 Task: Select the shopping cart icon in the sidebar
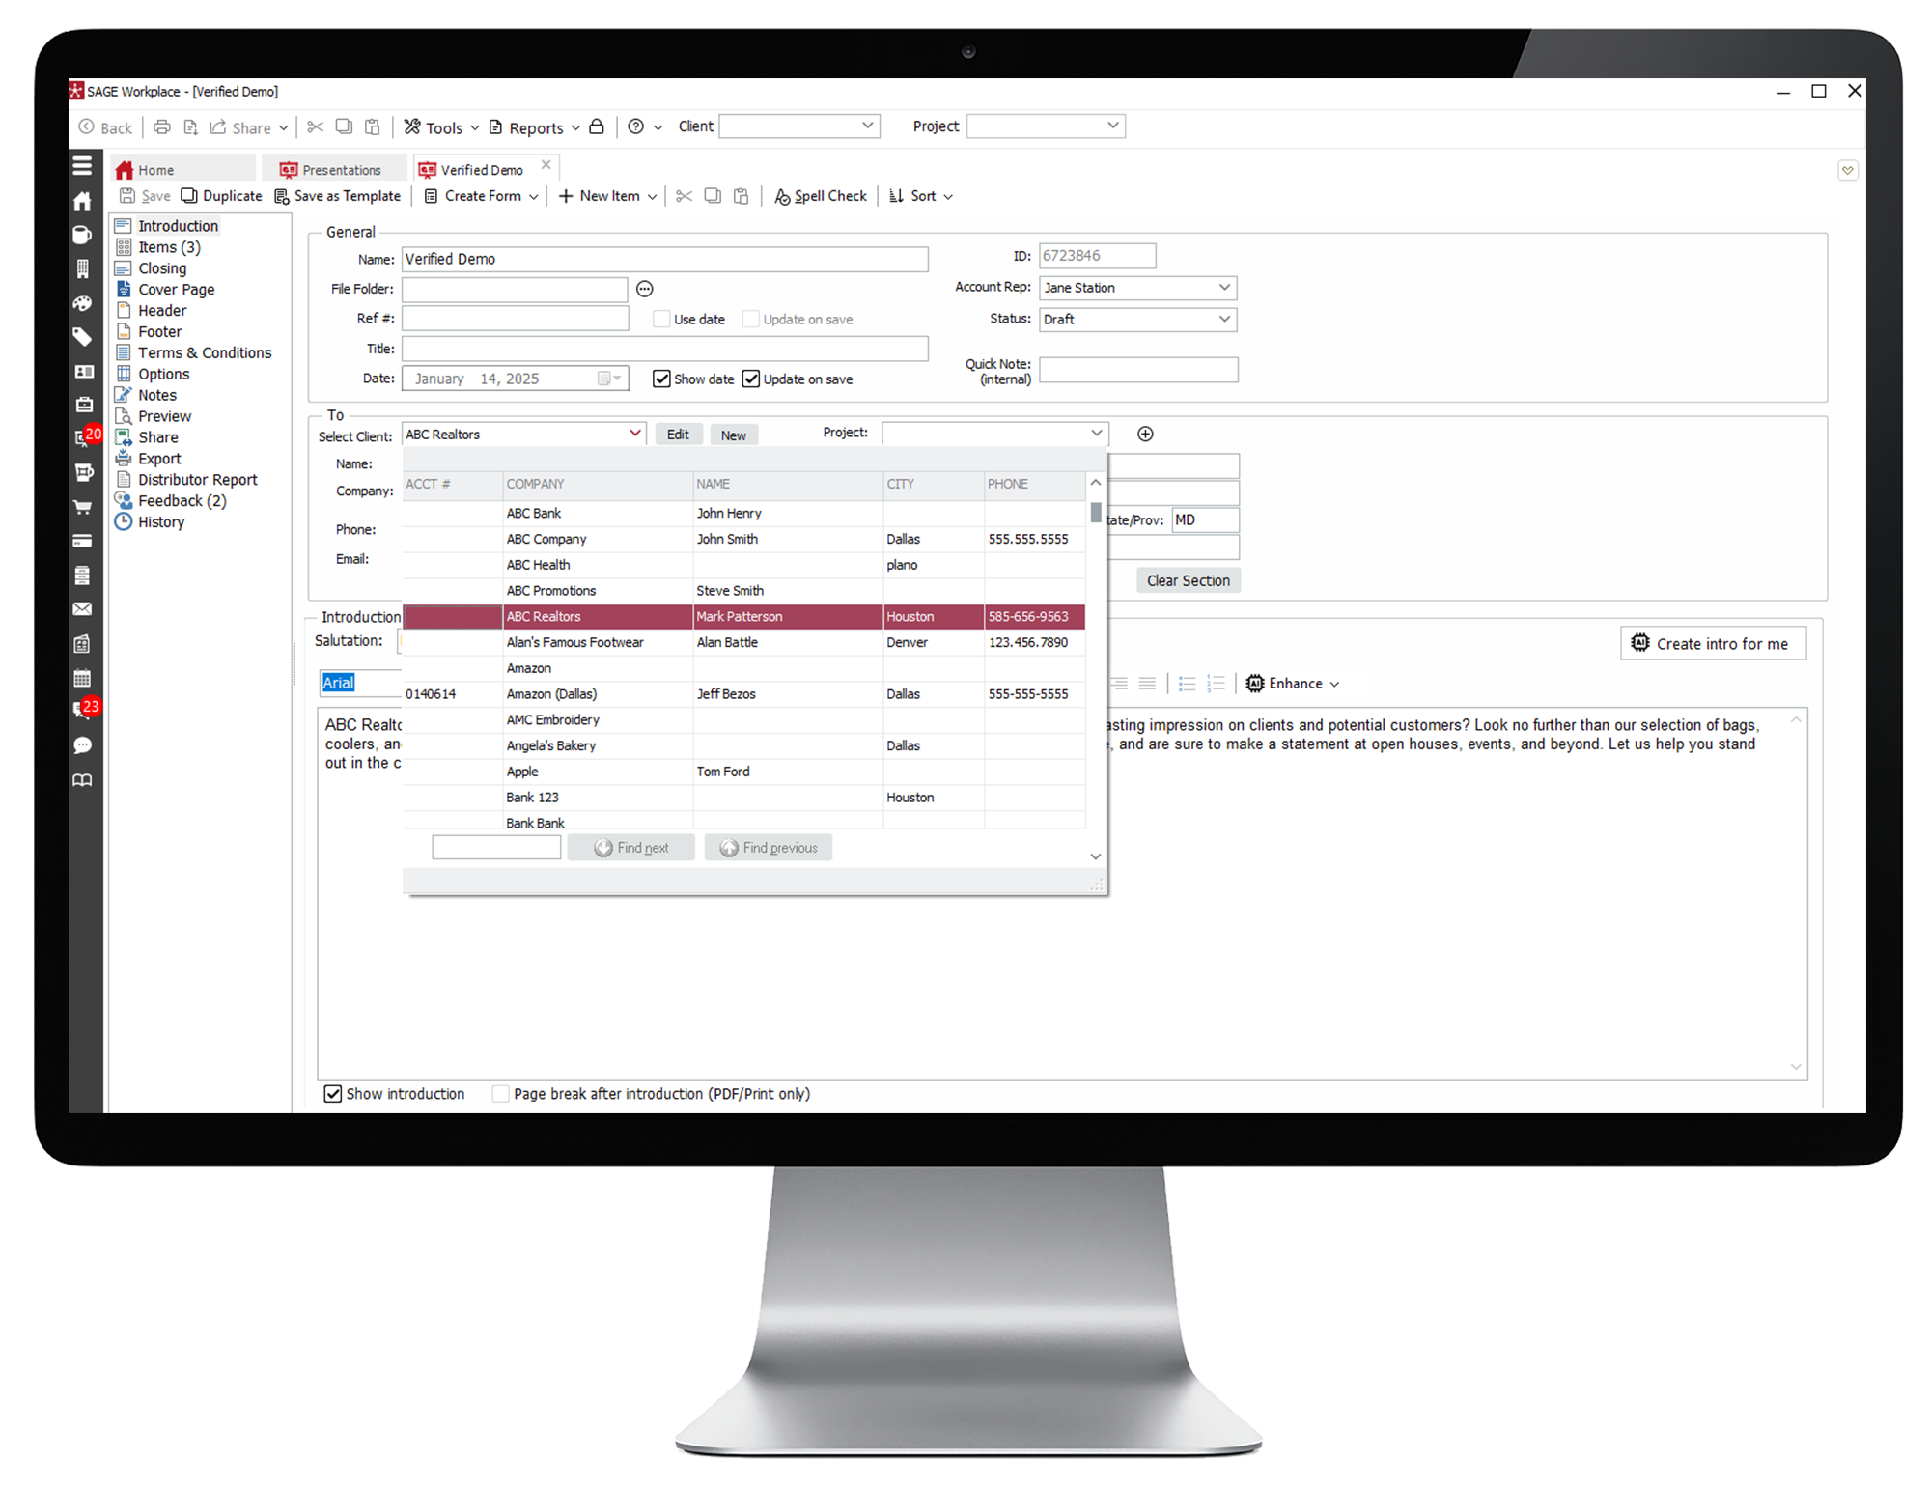click(83, 507)
